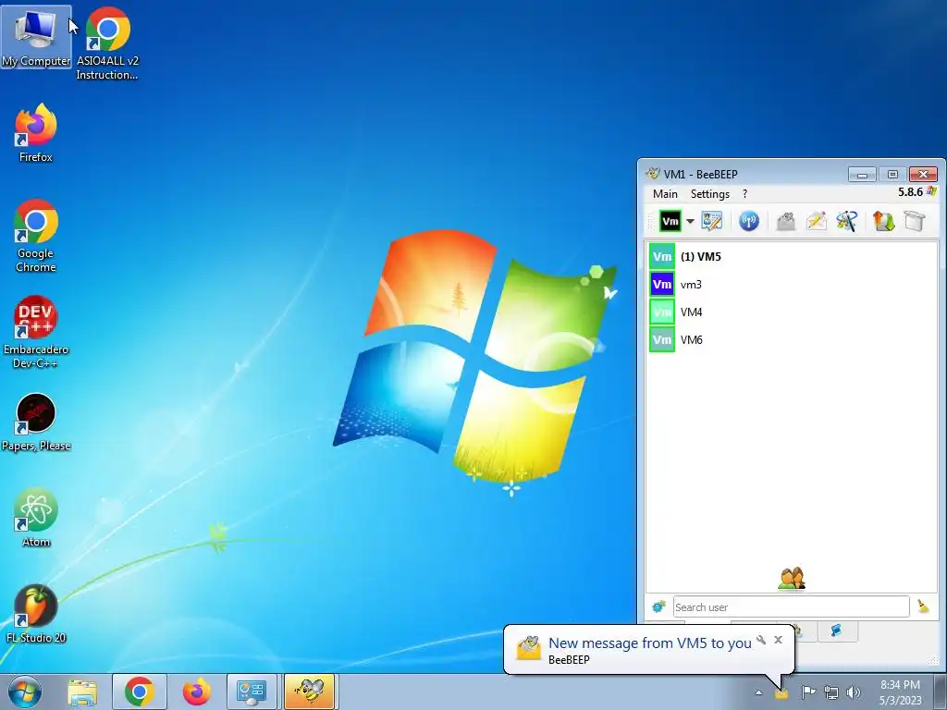Click the 5.8.6 version label
Screen dimensions: 947x710
tap(910, 192)
